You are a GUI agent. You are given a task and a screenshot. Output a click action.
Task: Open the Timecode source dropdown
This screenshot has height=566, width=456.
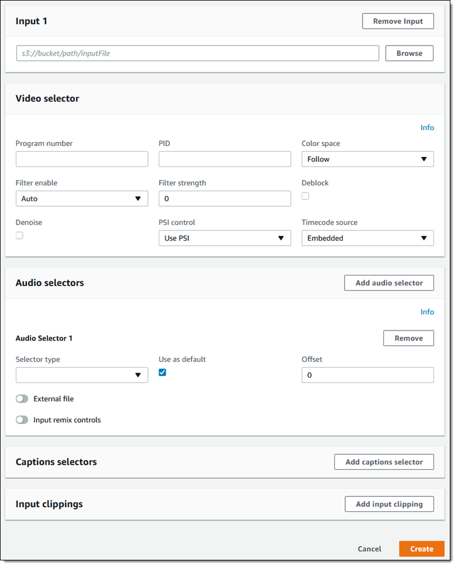click(368, 238)
